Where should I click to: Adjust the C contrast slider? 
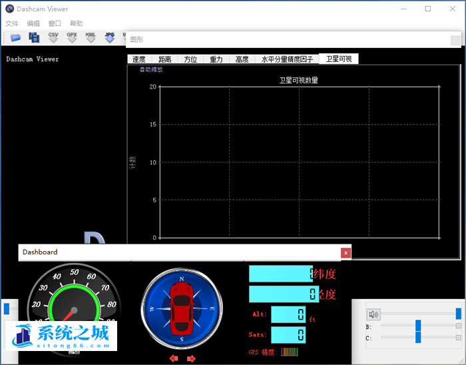[418, 337]
